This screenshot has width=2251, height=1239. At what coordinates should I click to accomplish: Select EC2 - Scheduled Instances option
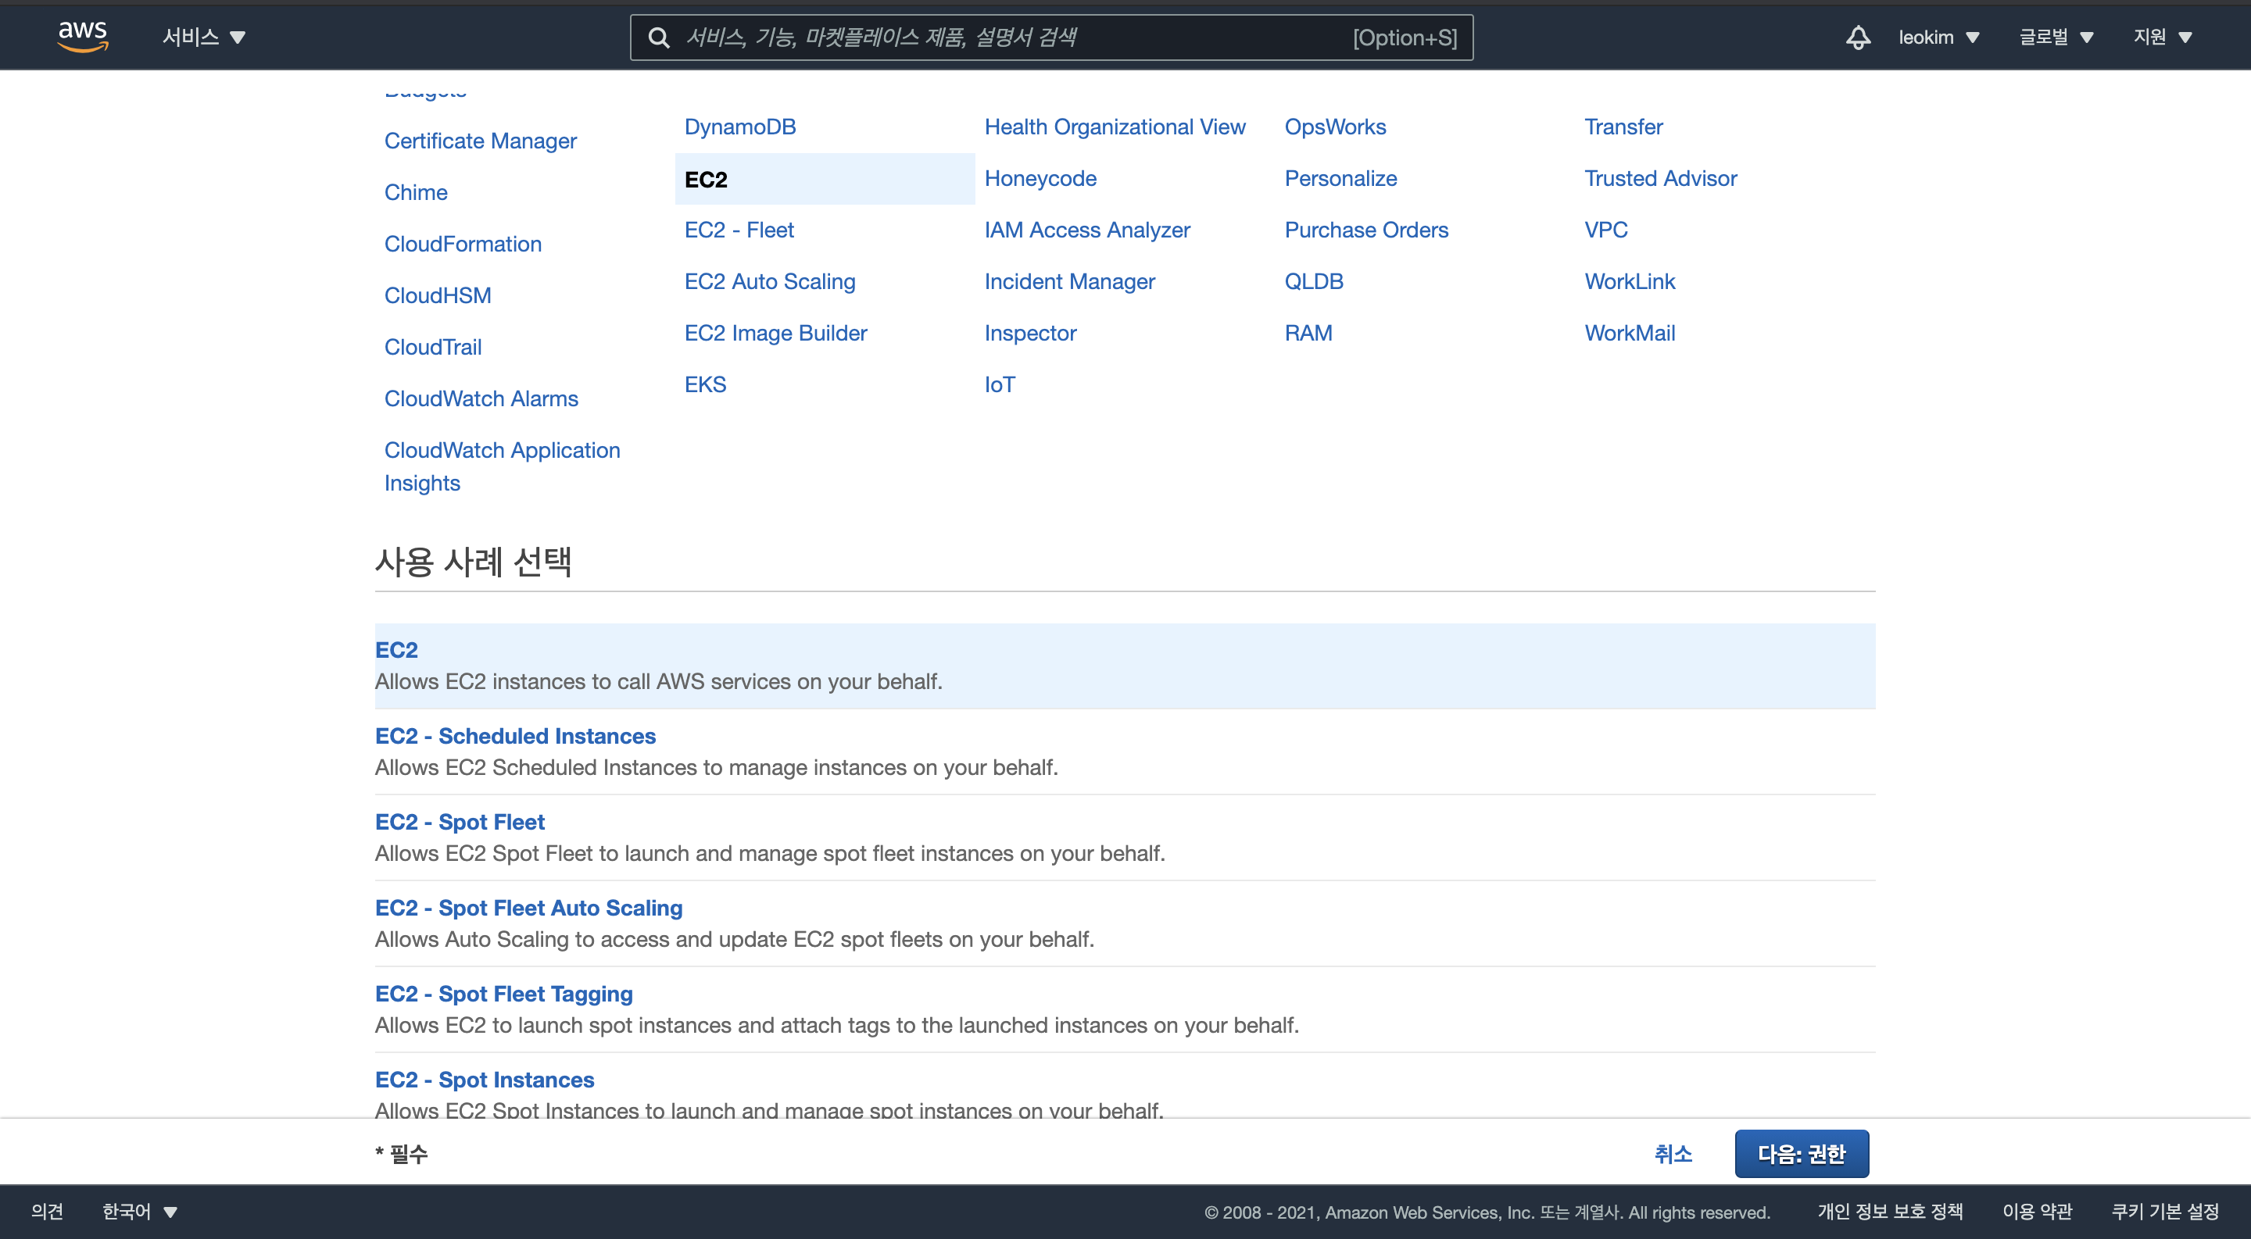point(516,735)
